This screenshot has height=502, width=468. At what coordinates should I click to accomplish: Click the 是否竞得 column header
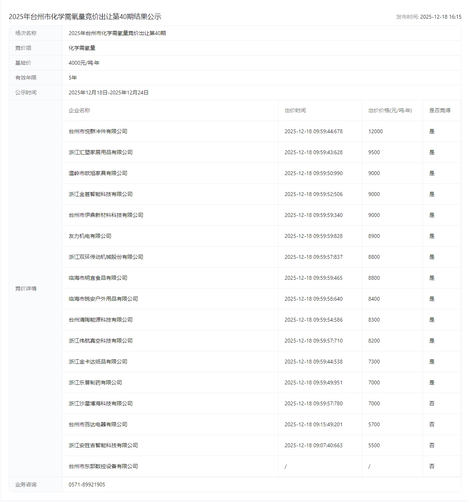[x=439, y=110]
